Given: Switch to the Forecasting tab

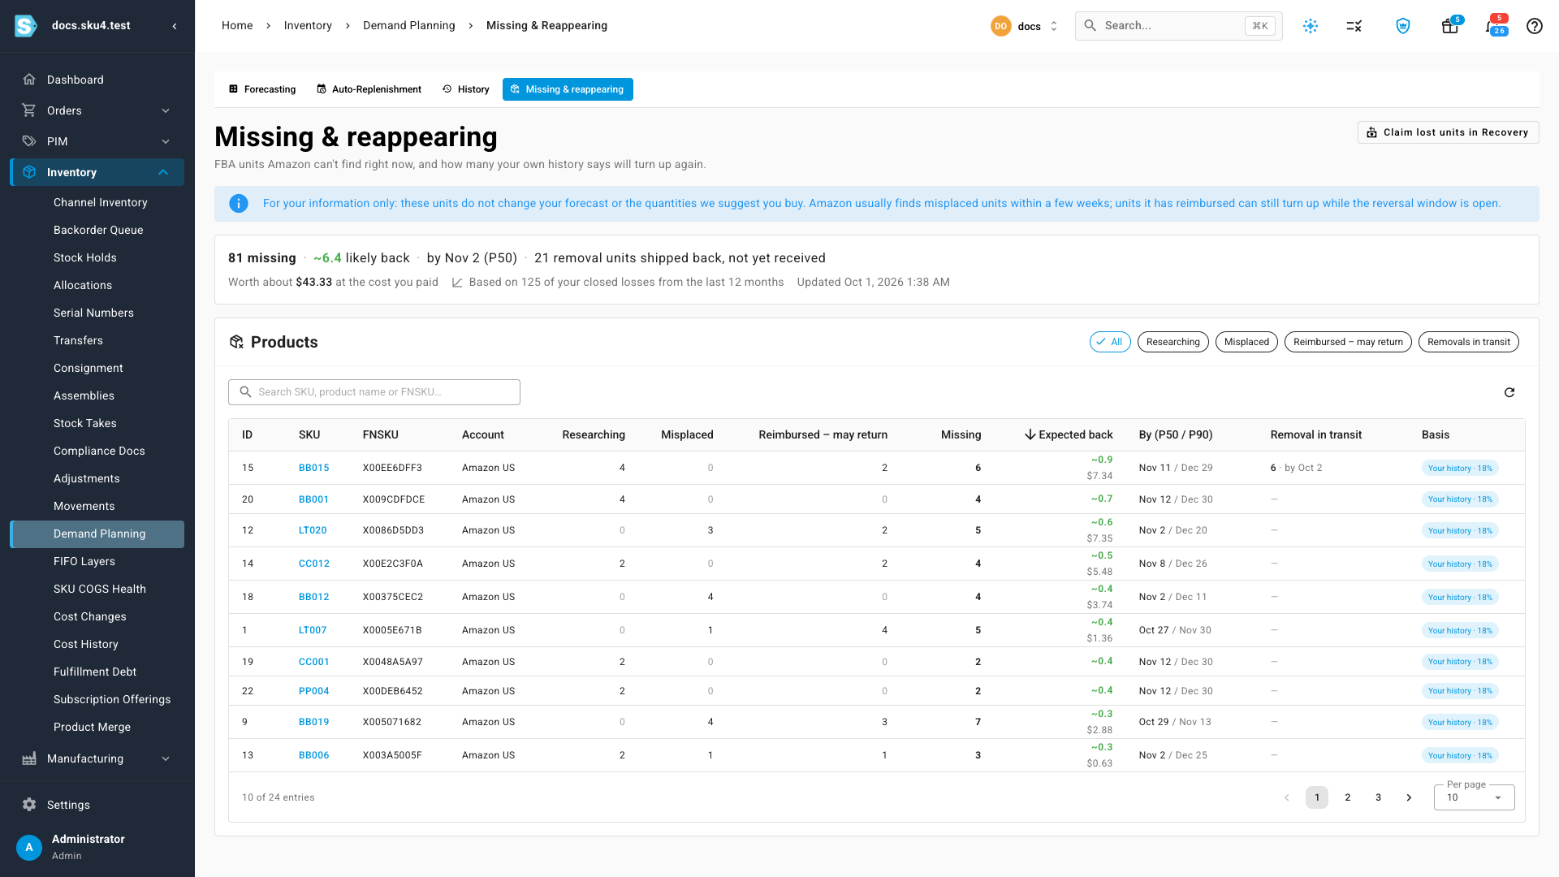Looking at the screenshot, I should 262,89.
